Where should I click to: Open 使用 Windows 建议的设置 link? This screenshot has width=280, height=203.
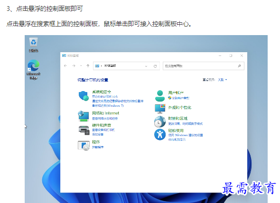[x=186, y=135]
